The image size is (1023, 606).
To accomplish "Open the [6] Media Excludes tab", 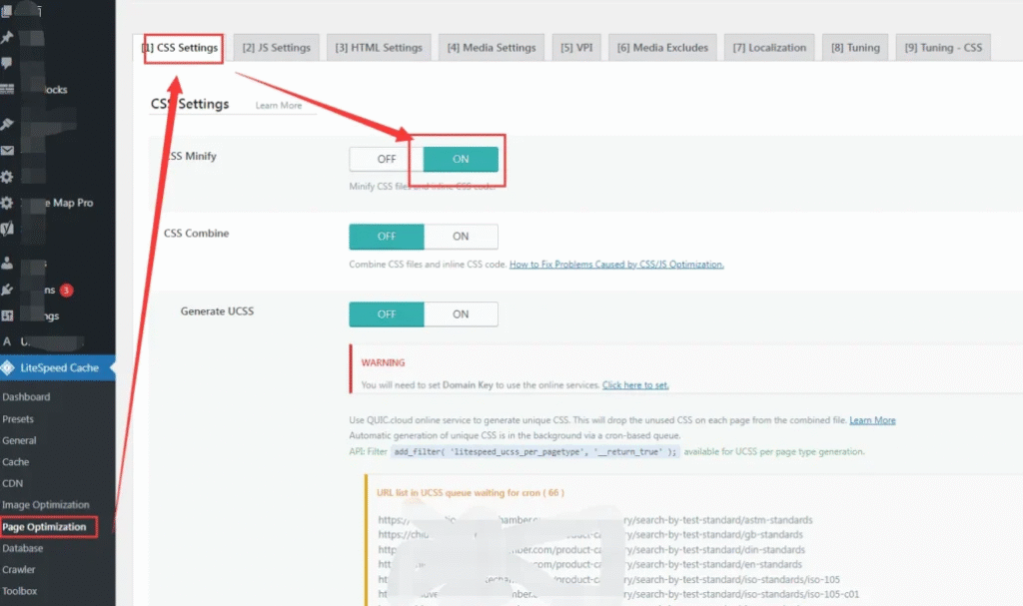I will pyautogui.click(x=662, y=48).
